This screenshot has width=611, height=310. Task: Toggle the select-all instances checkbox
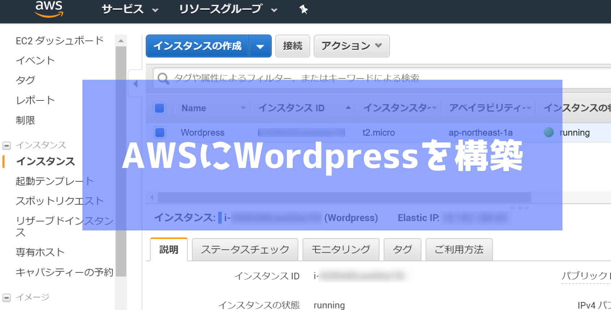pyautogui.click(x=160, y=108)
